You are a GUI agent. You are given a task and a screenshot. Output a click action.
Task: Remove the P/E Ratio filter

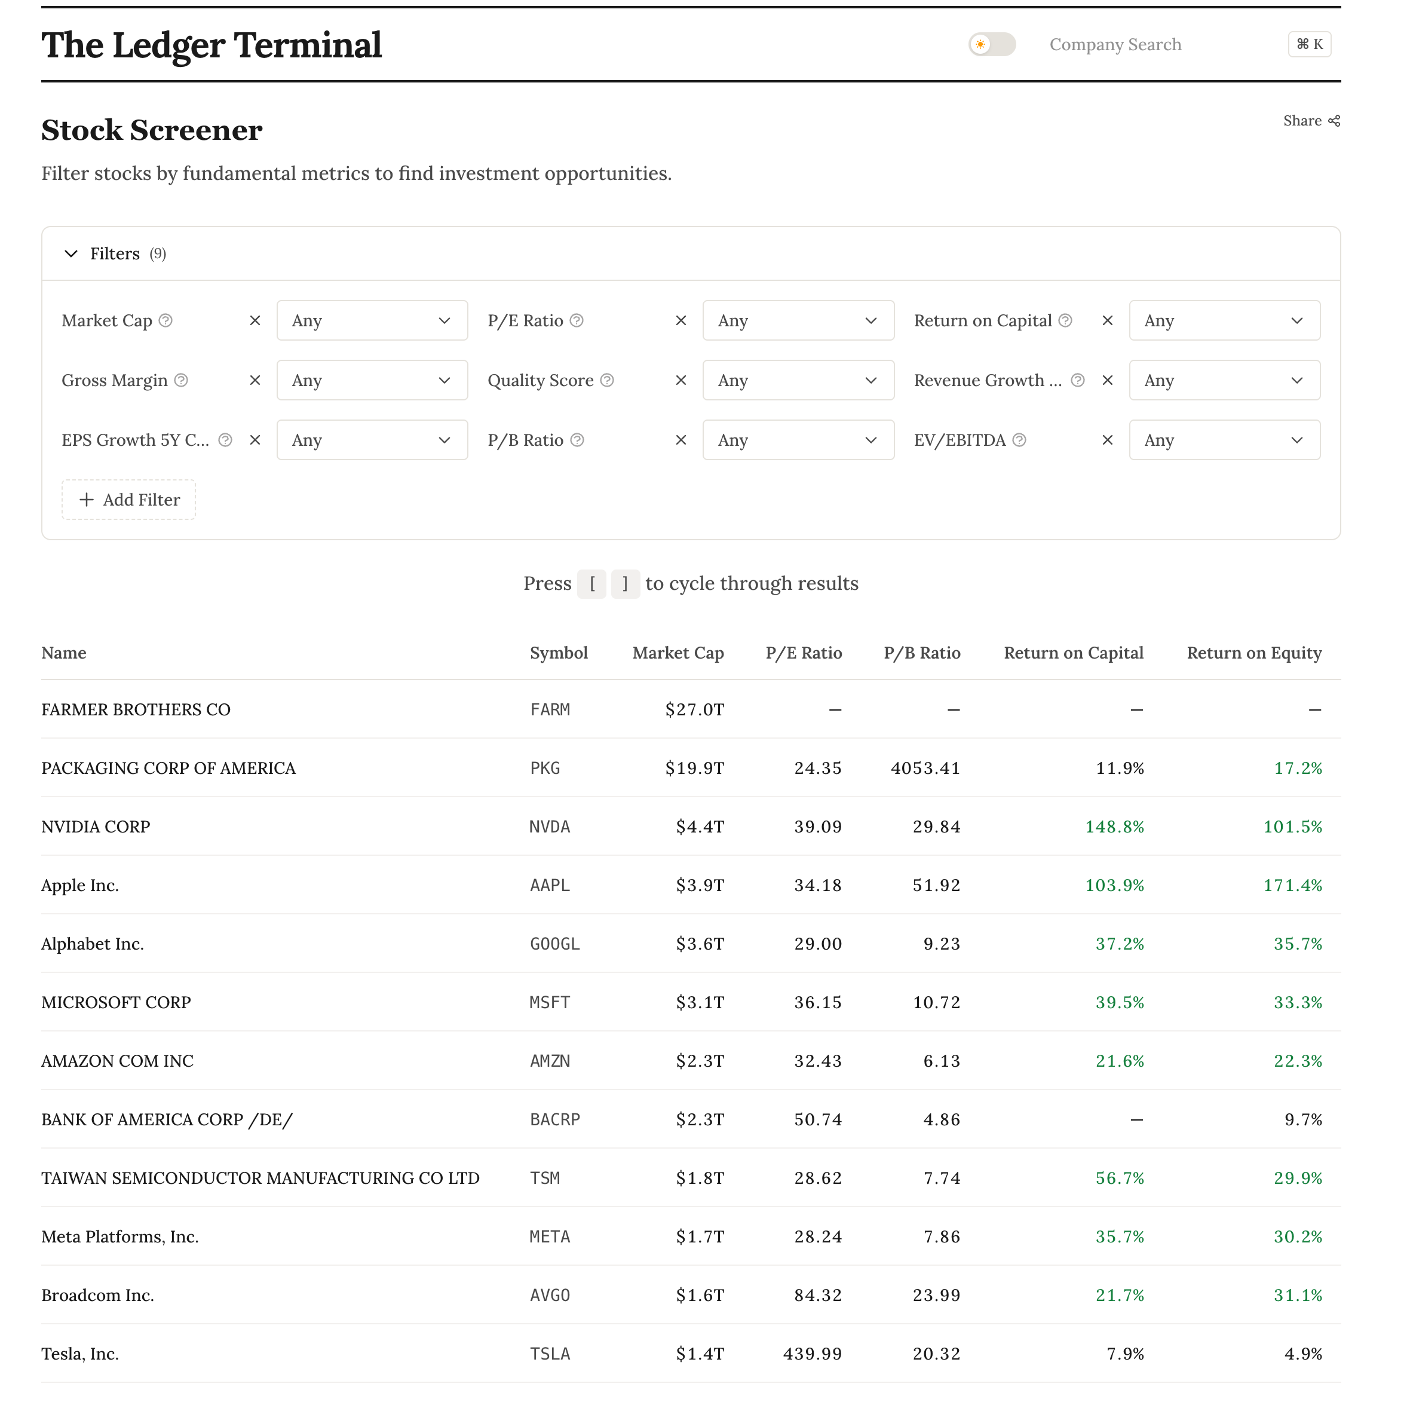click(x=681, y=320)
